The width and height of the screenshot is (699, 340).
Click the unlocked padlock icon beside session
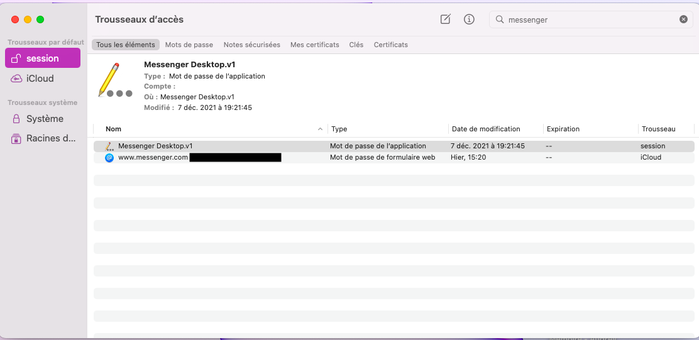tap(16, 58)
